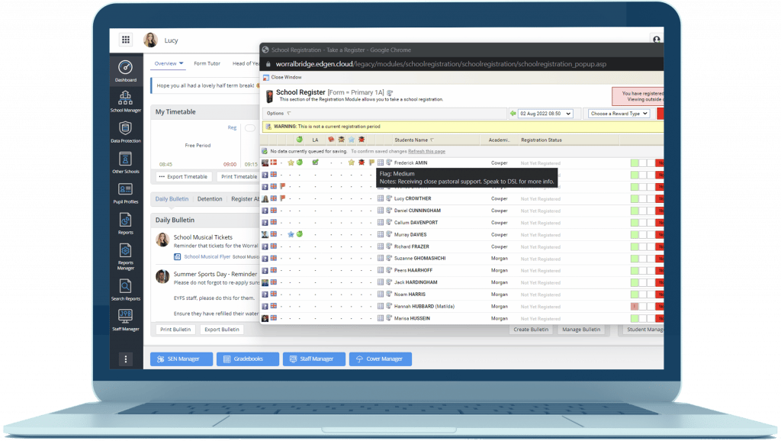Viewport: 781px width, 441px height.
Task: Open School Manager in the sidebar
Action: pos(126,101)
